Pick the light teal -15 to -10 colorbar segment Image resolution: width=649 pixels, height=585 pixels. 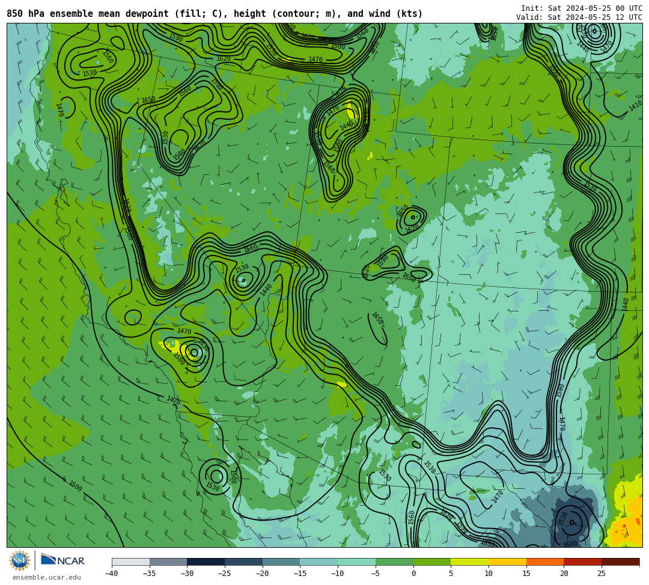319,562
